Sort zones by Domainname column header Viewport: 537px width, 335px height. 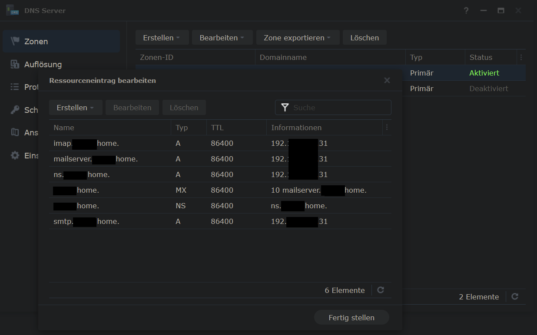(x=330, y=57)
